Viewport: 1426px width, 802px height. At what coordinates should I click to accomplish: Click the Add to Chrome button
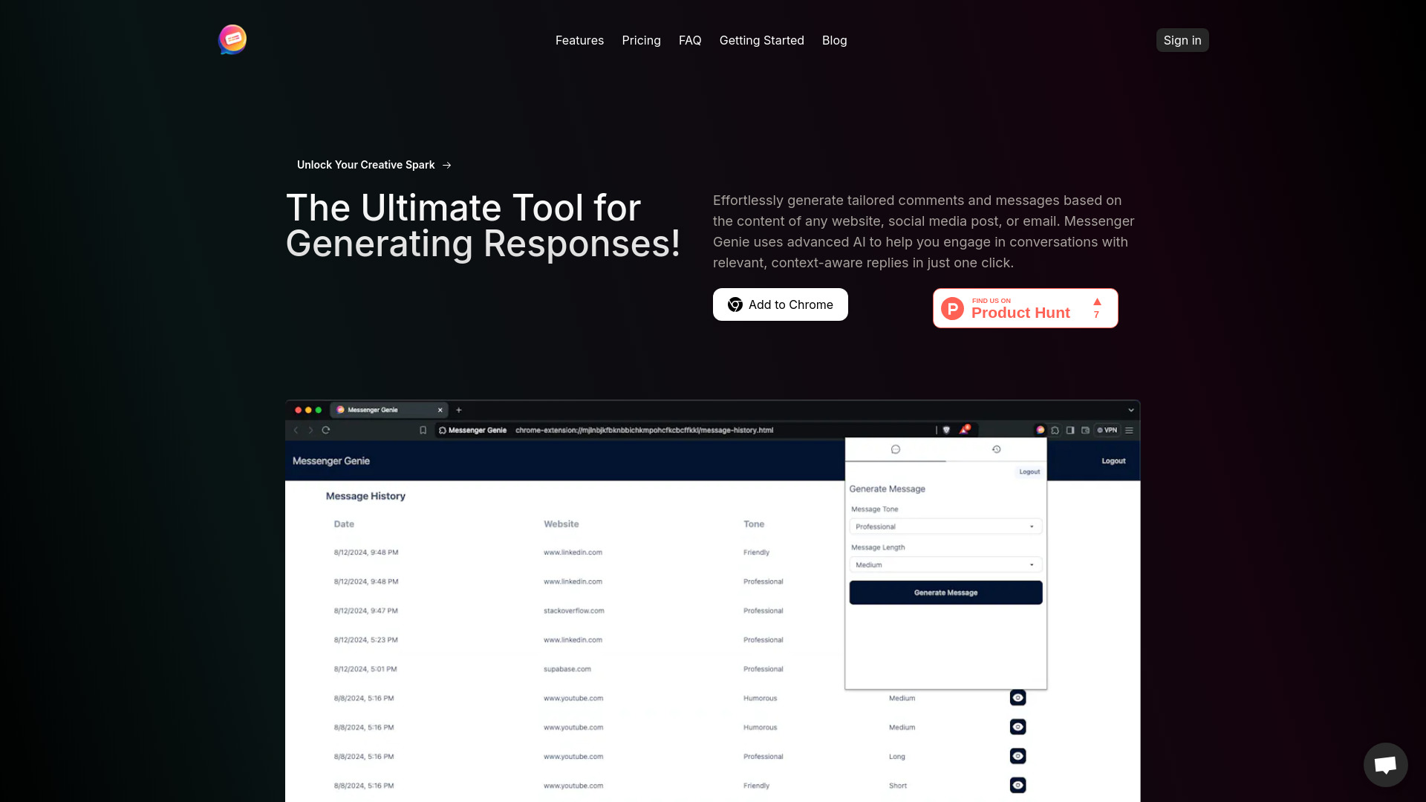click(780, 304)
